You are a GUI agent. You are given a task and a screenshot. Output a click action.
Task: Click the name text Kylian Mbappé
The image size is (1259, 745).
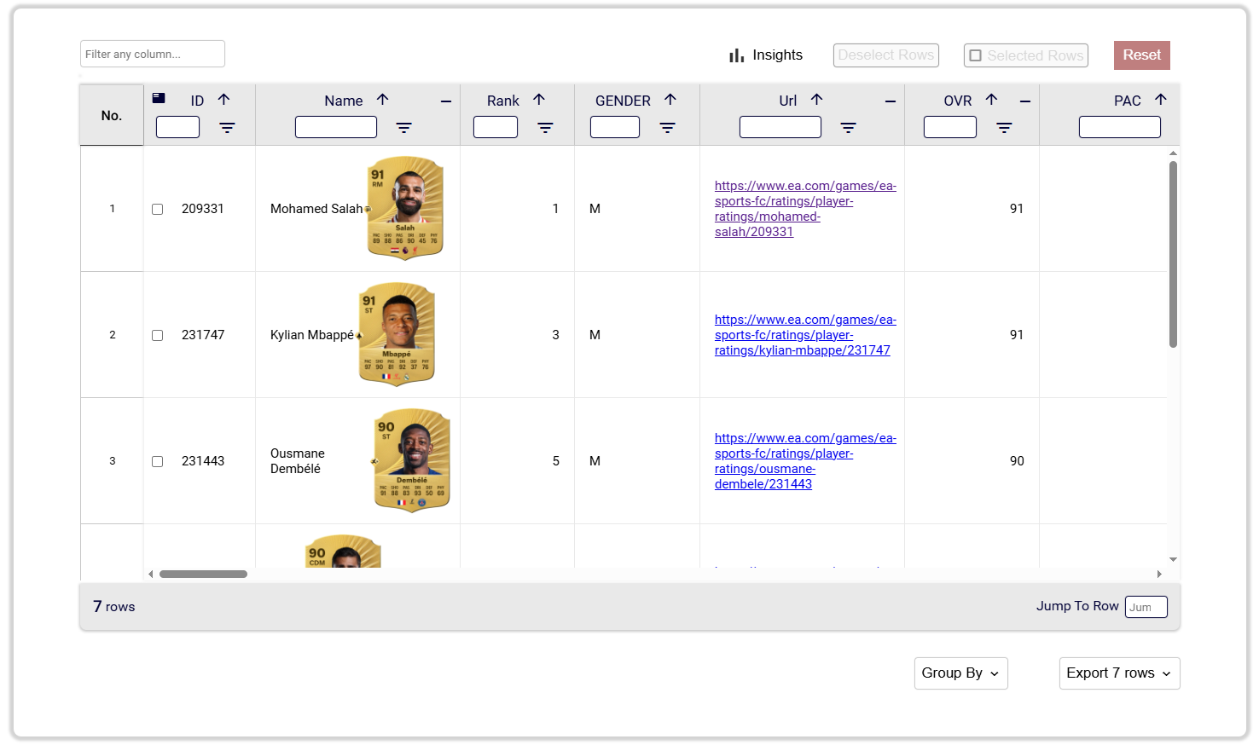(x=312, y=335)
